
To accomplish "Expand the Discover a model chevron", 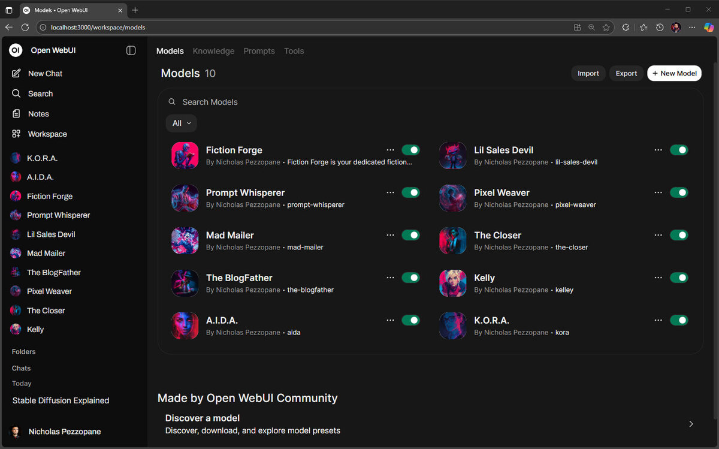I will [x=691, y=424].
